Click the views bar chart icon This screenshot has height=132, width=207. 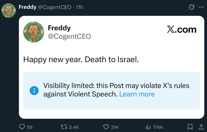[148, 127]
